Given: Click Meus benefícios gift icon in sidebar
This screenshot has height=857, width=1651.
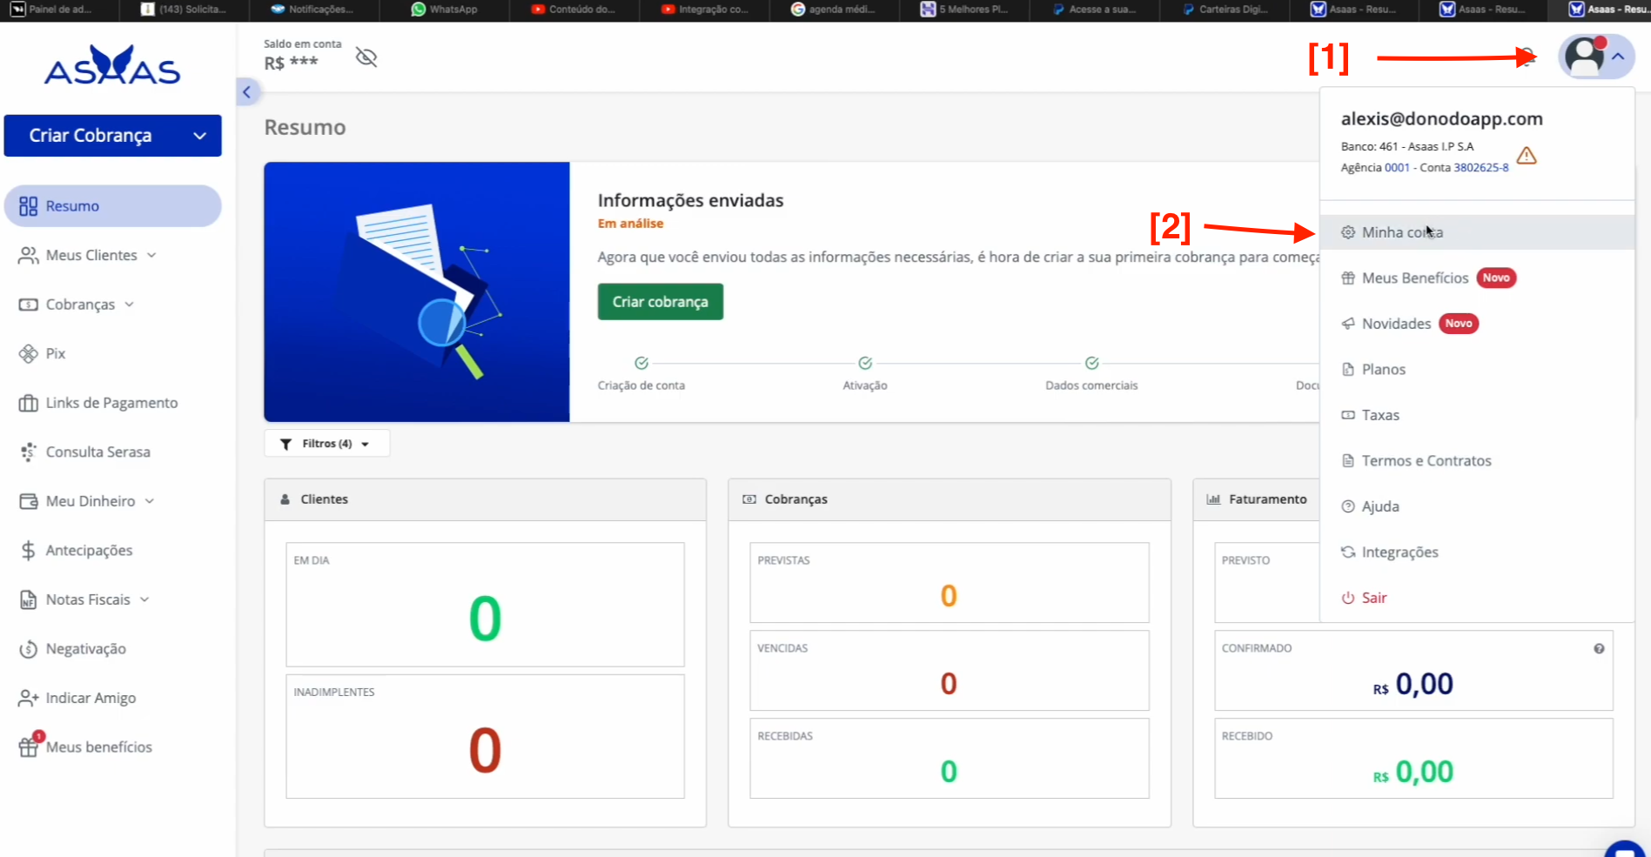Looking at the screenshot, I should coord(29,747).
